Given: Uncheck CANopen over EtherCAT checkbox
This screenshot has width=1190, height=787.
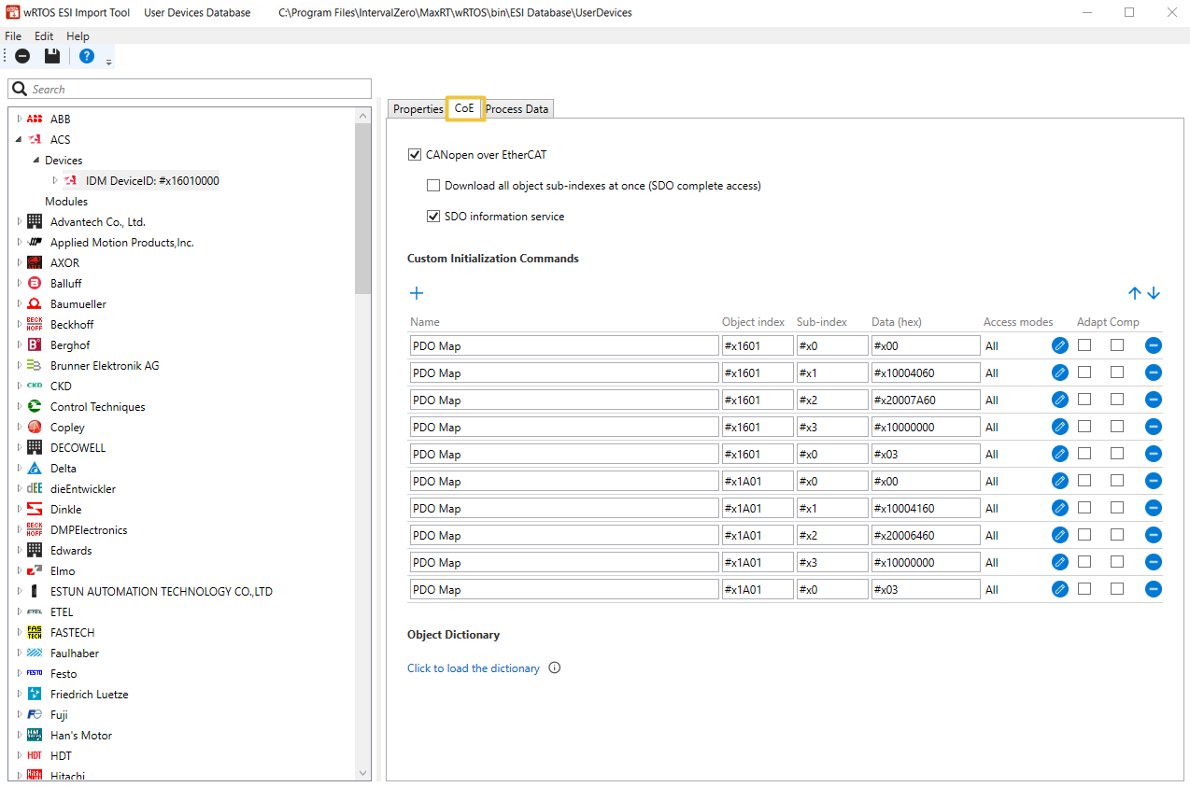Looking at the screenshot, I should point(415,155).
